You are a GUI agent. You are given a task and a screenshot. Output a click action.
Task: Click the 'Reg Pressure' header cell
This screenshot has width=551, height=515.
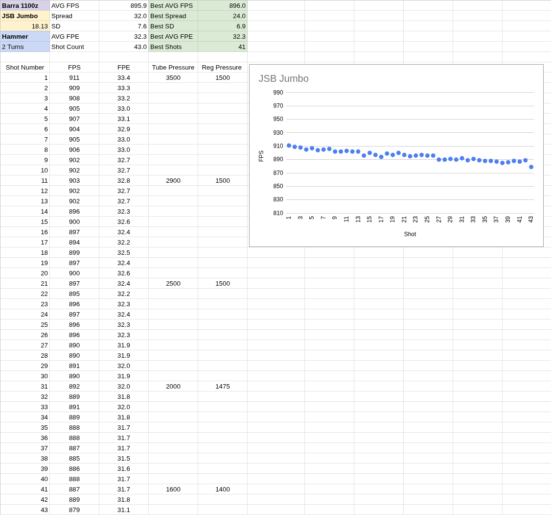(223, 68)
